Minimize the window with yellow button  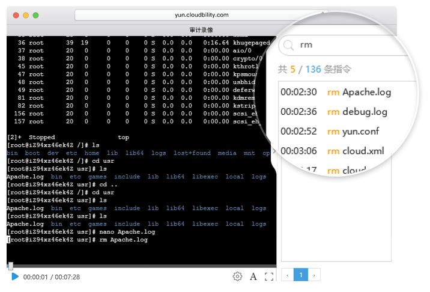tap(26, 15)
